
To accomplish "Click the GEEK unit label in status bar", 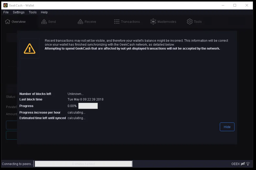I will point(236,164).
